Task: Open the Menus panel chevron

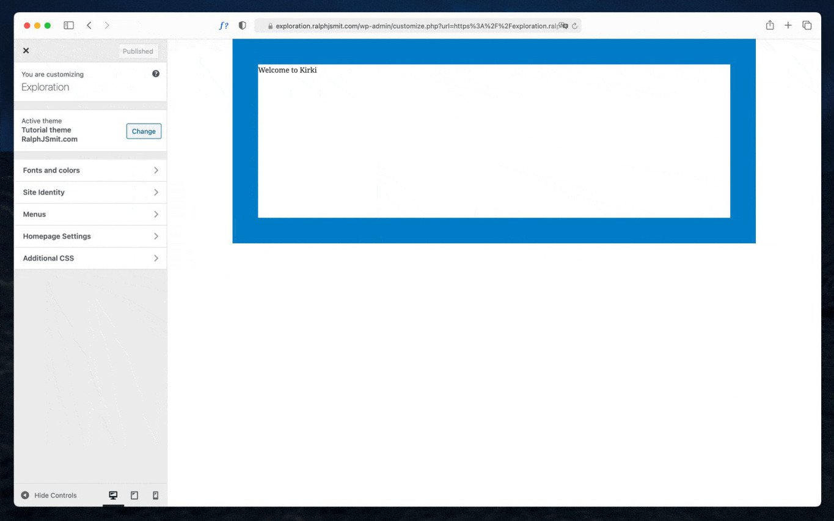Action: pos(156,214)
